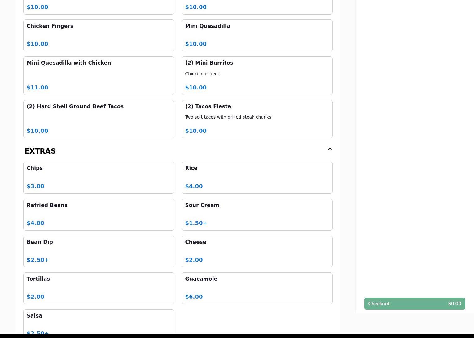Viewport: 474px width, 338px height.
Task: Select the (2) Tacos Fiesta card
Action: tap(257, 119)
